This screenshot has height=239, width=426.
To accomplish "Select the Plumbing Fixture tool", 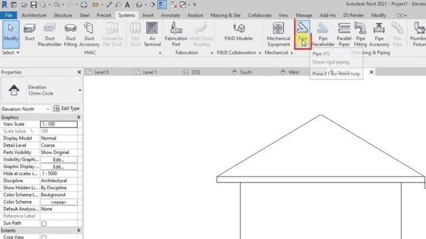I will (x=419, y=35).
